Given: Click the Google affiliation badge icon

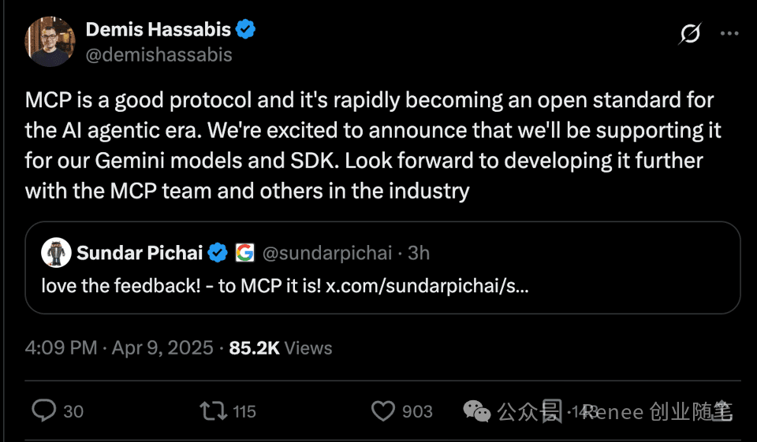Looking at the screenshot, I should pyautogui.click(x=244, y=253).
